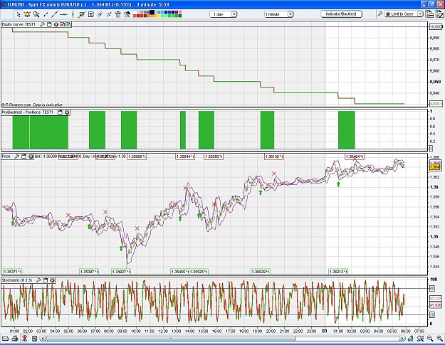
Task: Open Equity curve TEST1 wrench settings
Action: pyautogui.click(x=42, y=24)
